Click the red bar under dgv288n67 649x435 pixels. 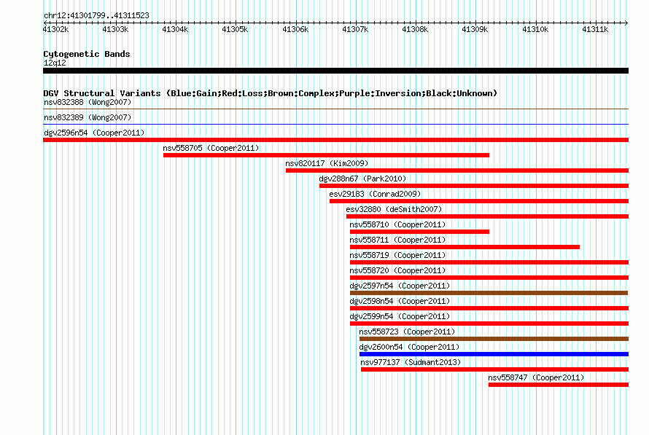click(474, 186)
